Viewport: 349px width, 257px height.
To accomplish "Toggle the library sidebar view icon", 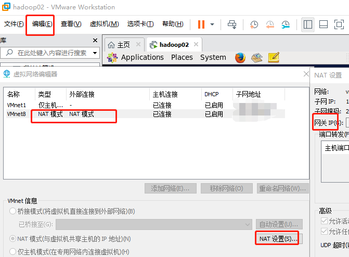I will pos(307,24).
